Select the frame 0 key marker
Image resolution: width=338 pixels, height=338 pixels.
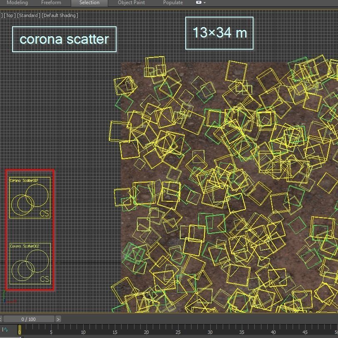20,330
